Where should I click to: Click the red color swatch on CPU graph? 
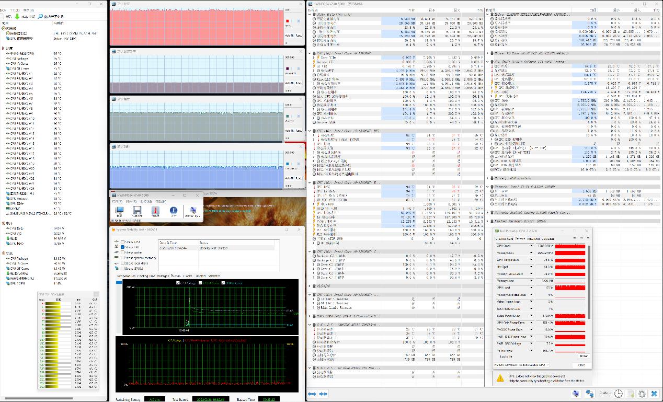287,21
